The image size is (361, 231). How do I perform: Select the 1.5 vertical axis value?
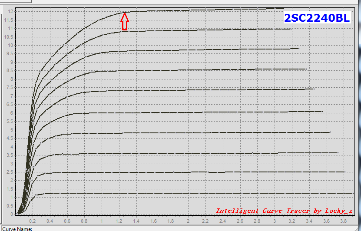(10, 189)
